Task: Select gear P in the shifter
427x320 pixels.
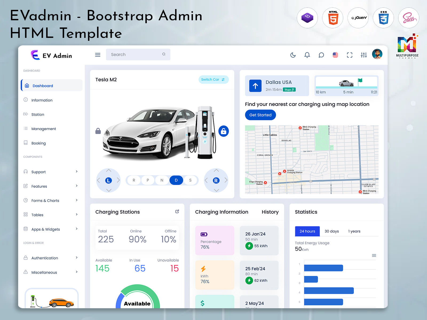Action: coord(148,180)
